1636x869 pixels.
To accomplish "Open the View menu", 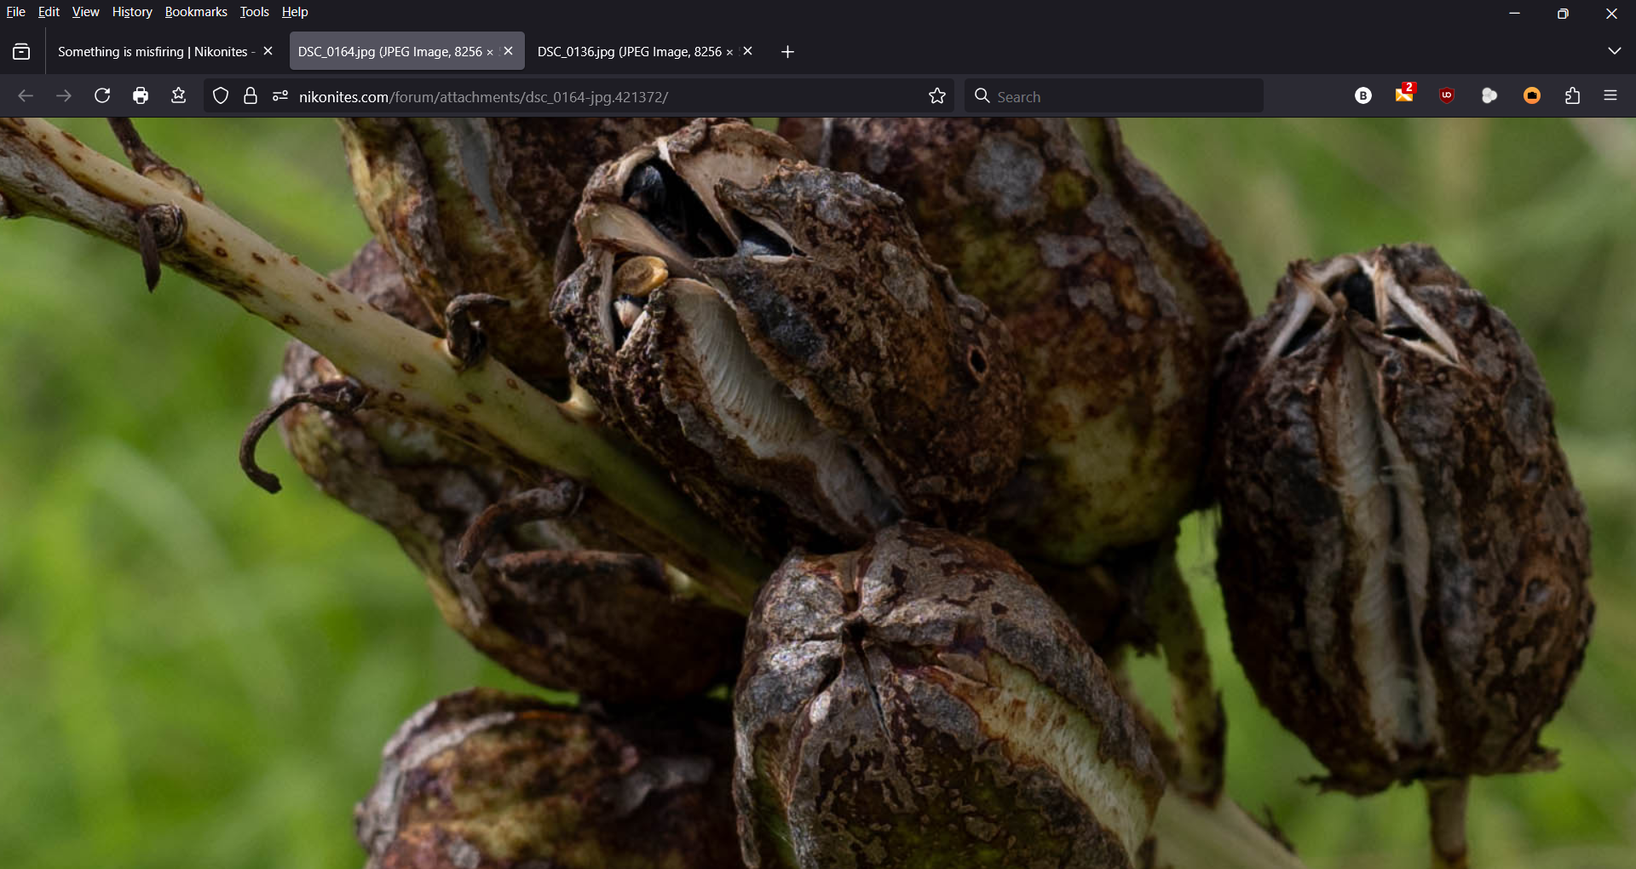I will (x=85, y=12).
